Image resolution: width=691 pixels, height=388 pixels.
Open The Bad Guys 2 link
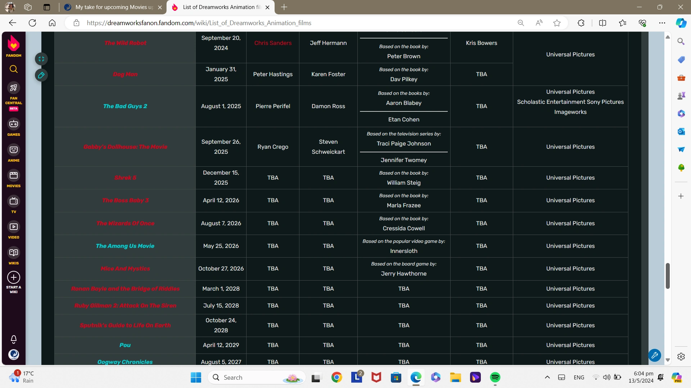click(x=125, y=106)
